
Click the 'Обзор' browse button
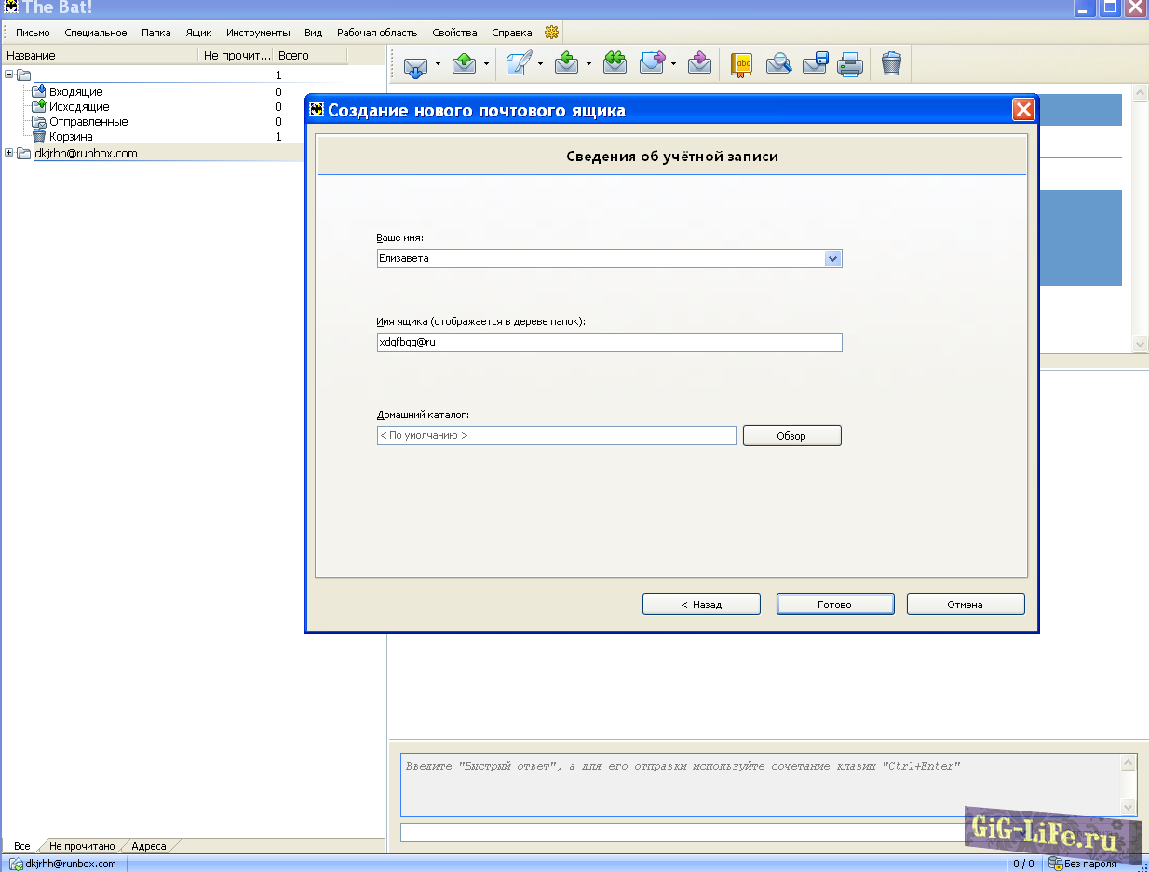pyautogui.click(x=791, y=436)
